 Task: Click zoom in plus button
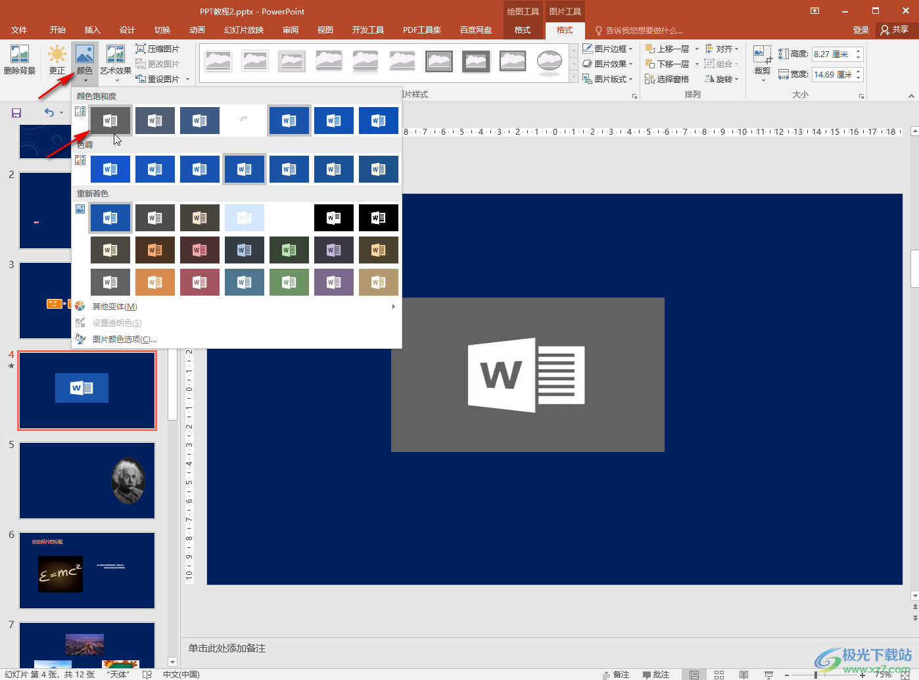(x=862, y=675)
